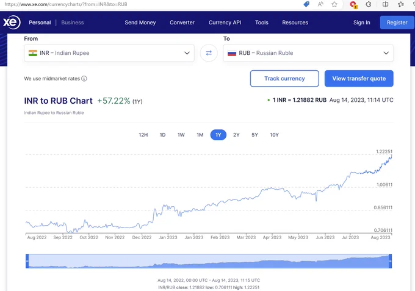Click the 1 INR = 1.21882 RUB rate
The height and width of the screenshot is (291, 415).
point(300,100)
